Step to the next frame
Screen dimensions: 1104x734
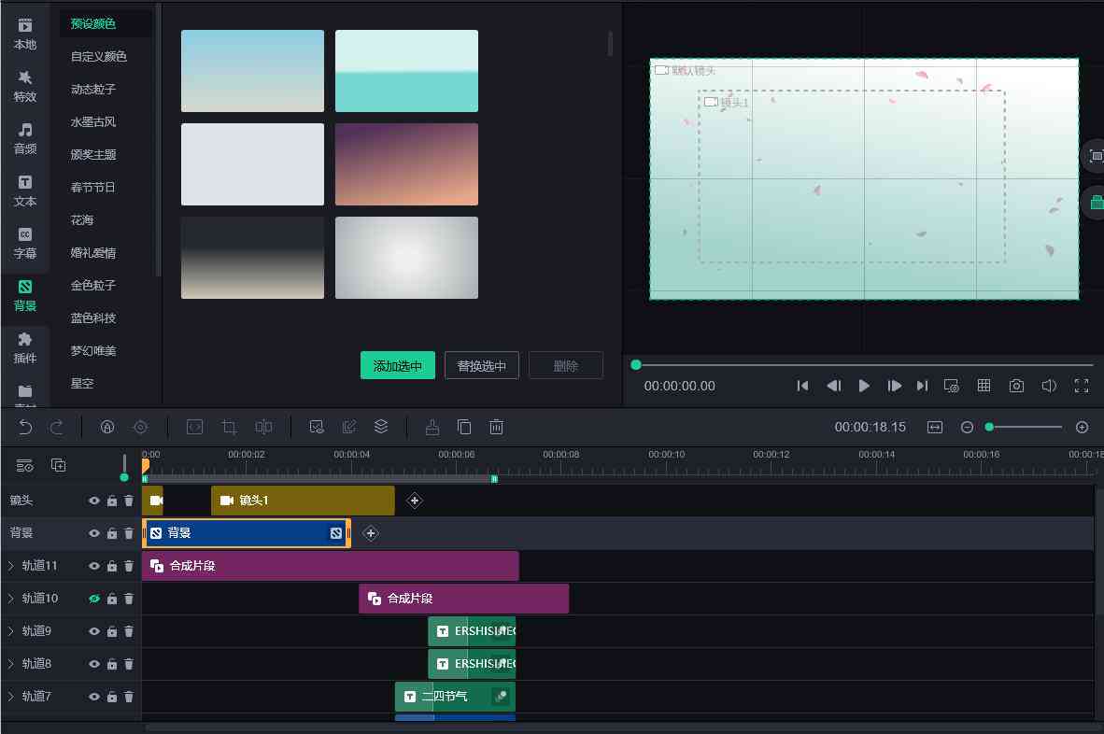pyautogui.click(x=894, y=386)
